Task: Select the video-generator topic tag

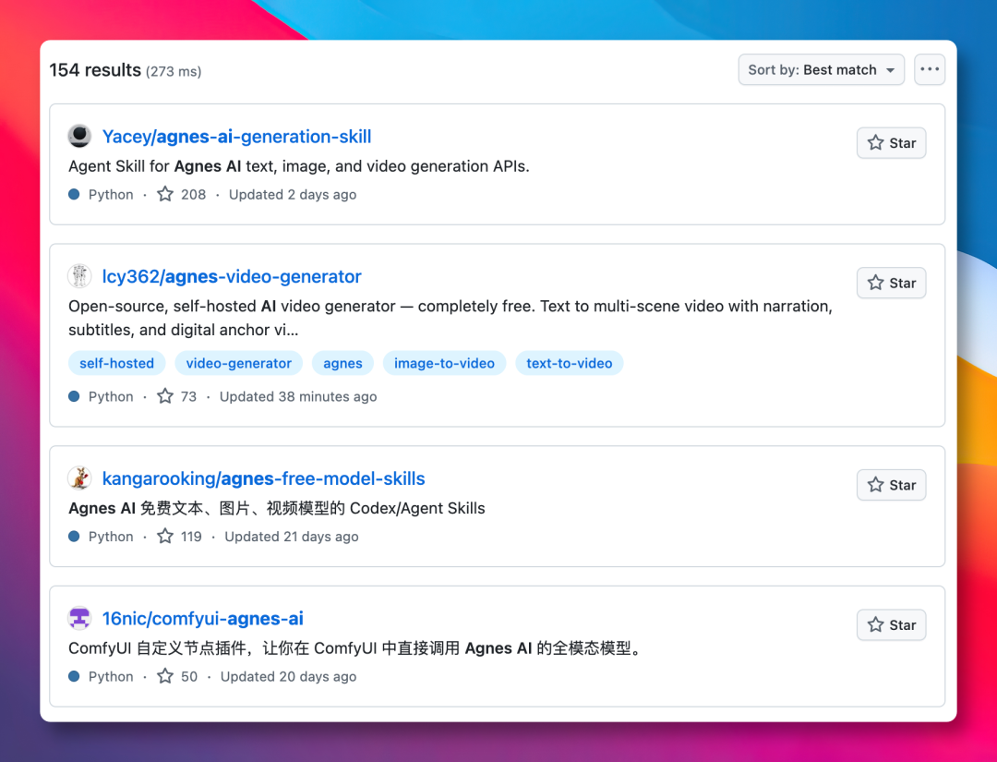Action: tap(239, 363)
